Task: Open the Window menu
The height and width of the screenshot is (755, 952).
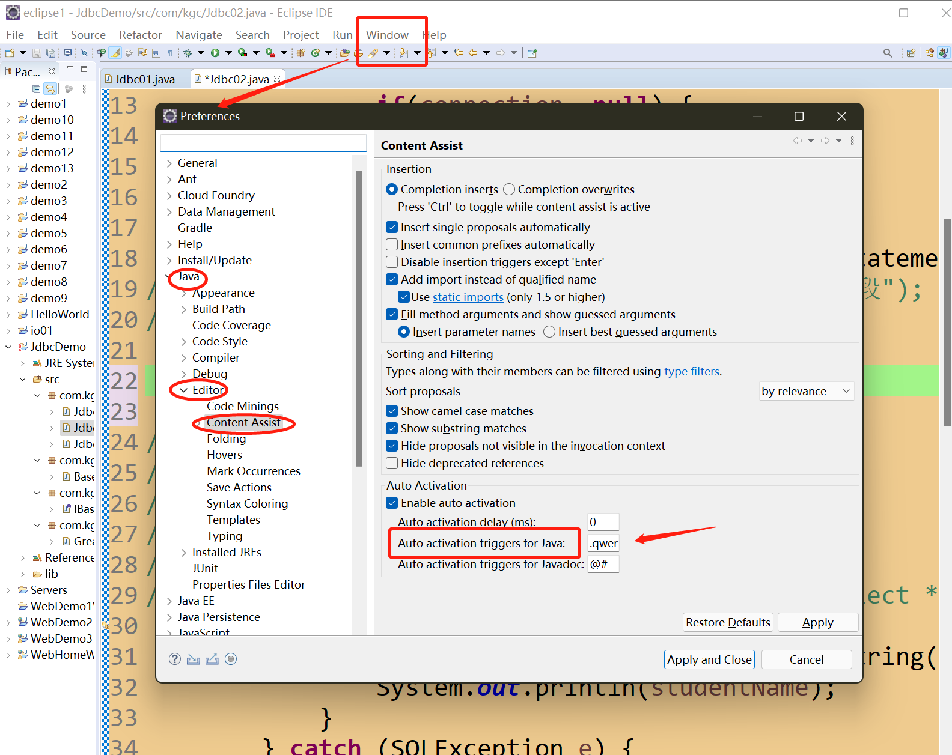Action: click(387, 35)
